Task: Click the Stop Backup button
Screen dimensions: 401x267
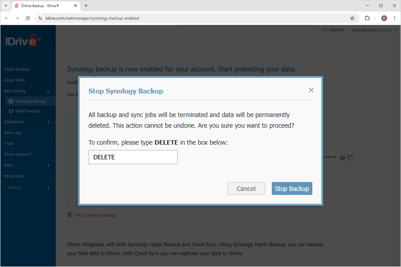Action: pos(292,189)
